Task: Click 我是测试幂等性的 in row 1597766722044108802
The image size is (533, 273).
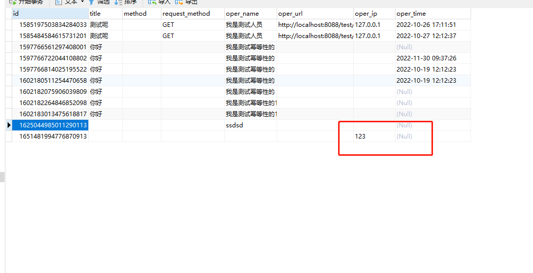Action: point(251,58)
